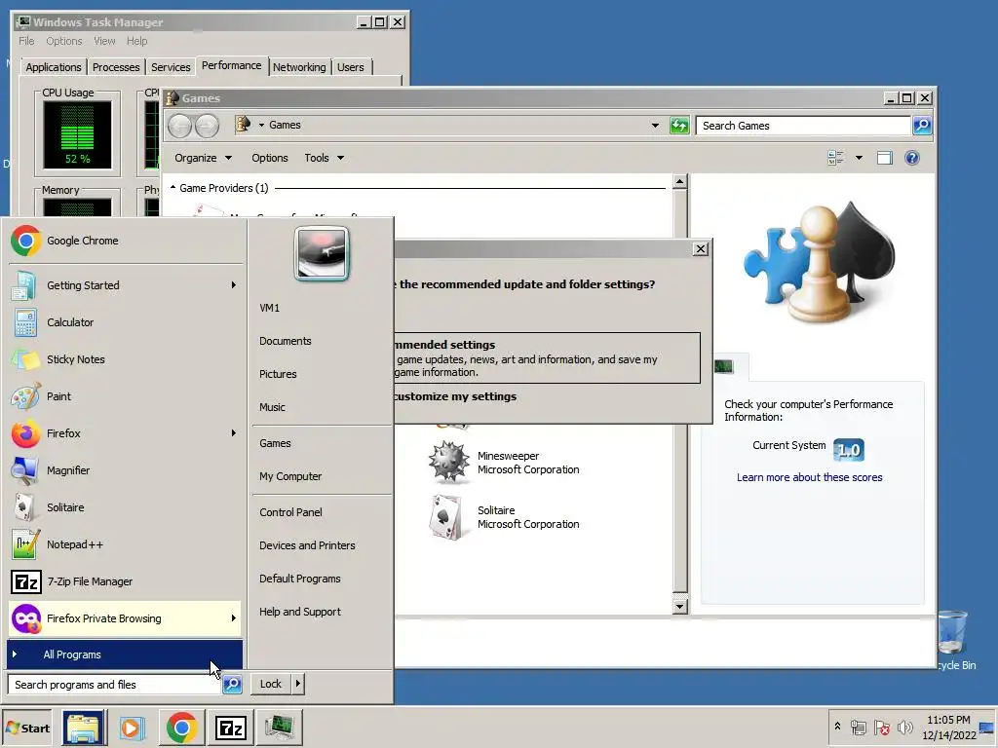This screenshot has width=998, height=748.
Task: Open Task Manager View menu
Action: (104, 41)
